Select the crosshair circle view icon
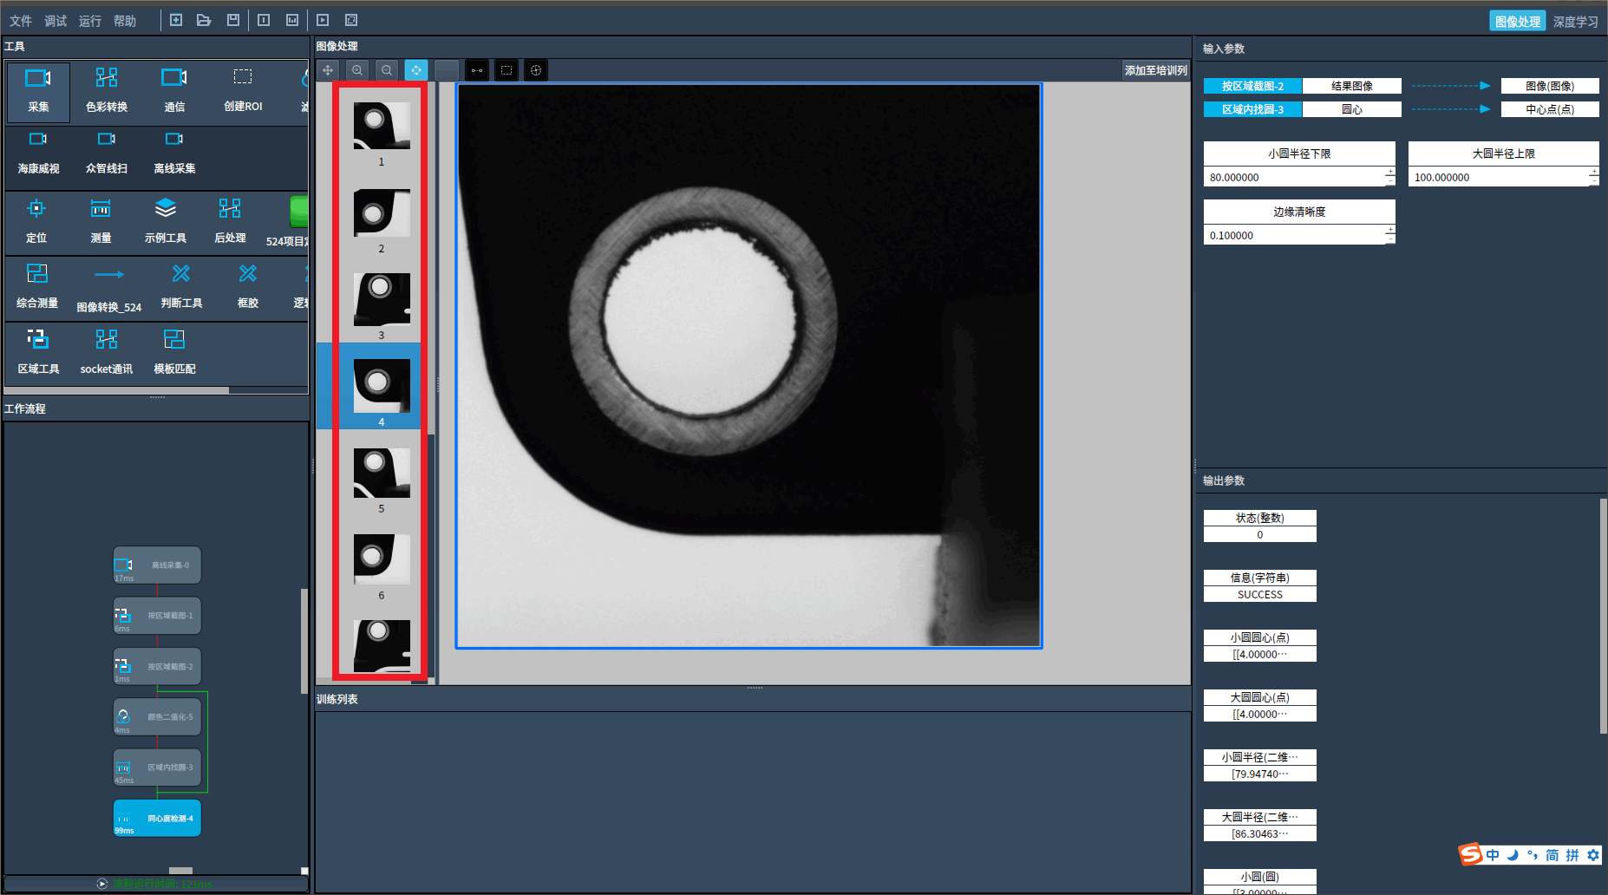Image resolution: width=1608 pixels, height=895 pixels. (x=536, y=70)
